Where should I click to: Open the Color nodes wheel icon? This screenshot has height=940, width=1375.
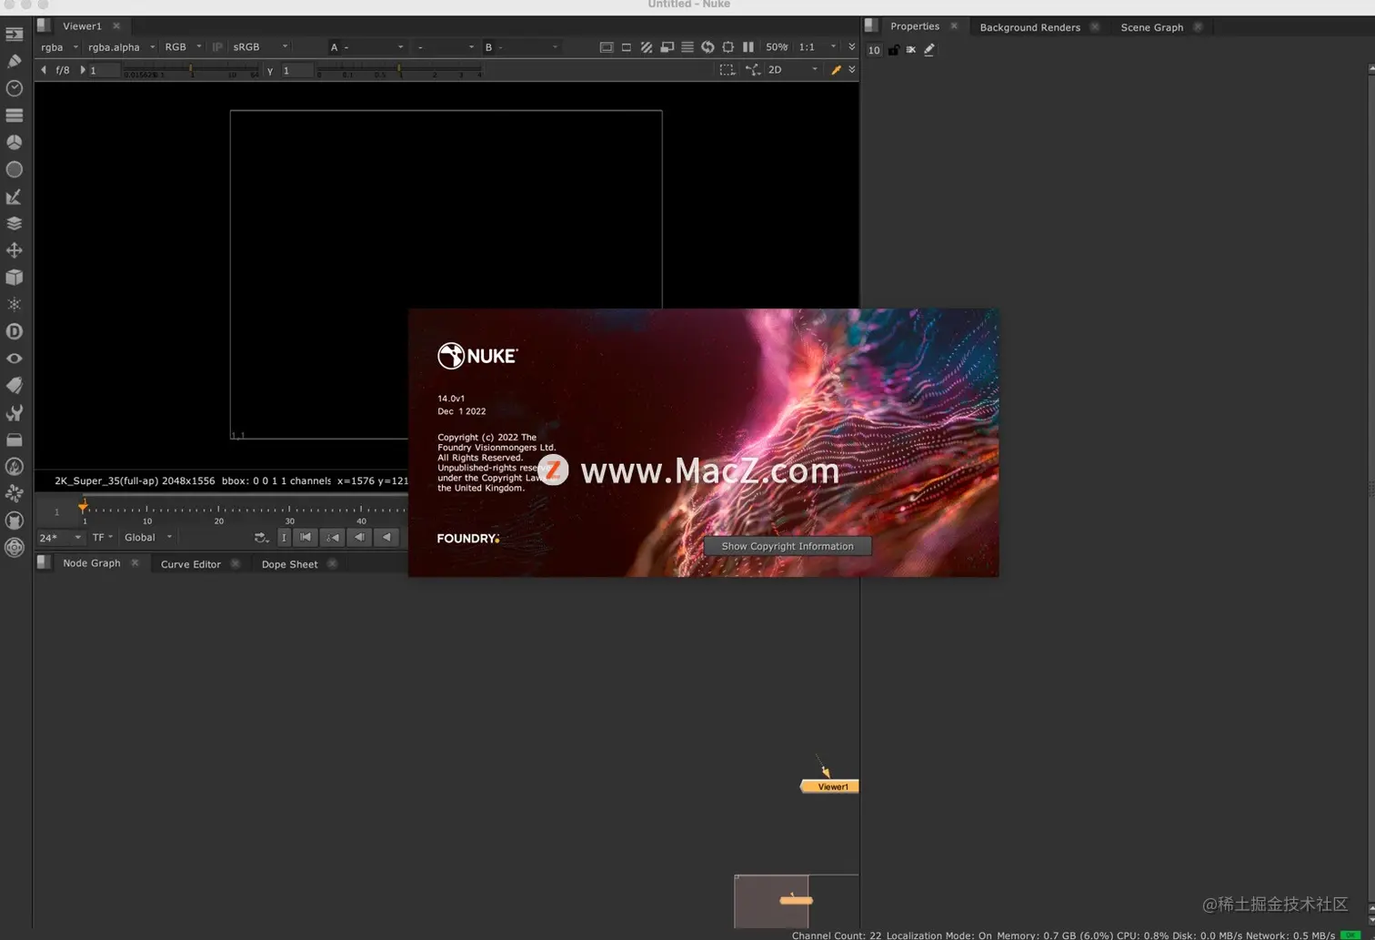(x=15, y=142)
